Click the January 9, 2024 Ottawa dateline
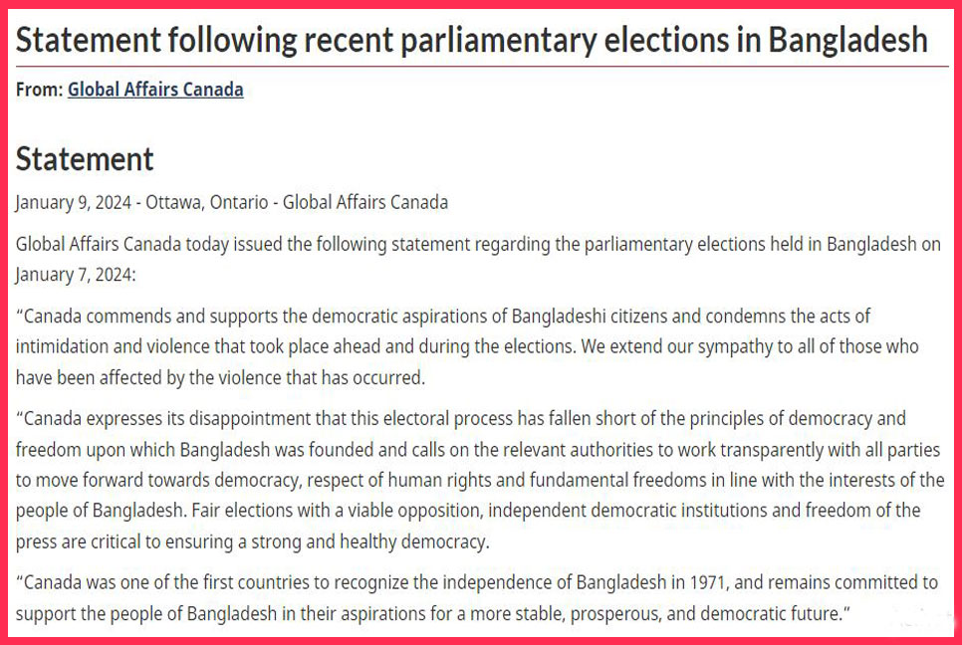 coord(232,202)
